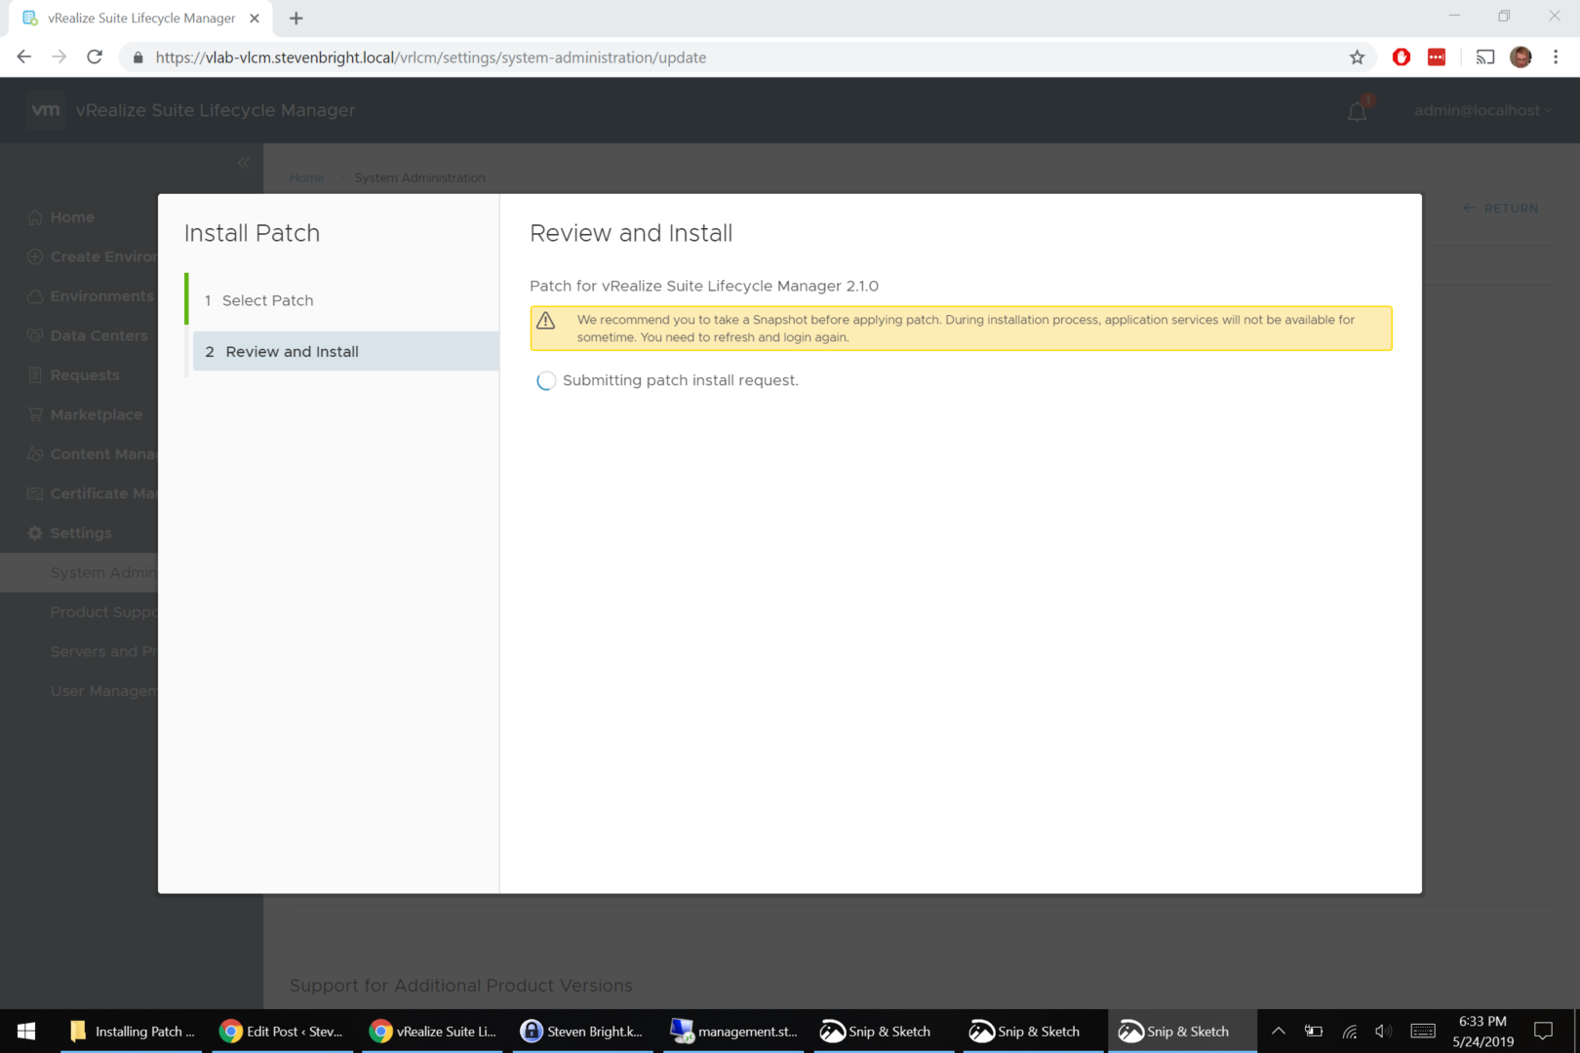The height and width of the screenshot is (1053, 1580).
Task: Open the Chrome three-dot menu
Action: 1556,58
